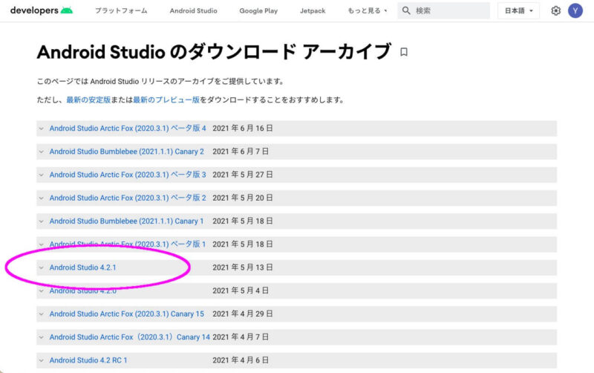Open the プラットフォーム menu
Image resolution: width=594 pixels, height=373 pixels.
[x=121, y=10]
